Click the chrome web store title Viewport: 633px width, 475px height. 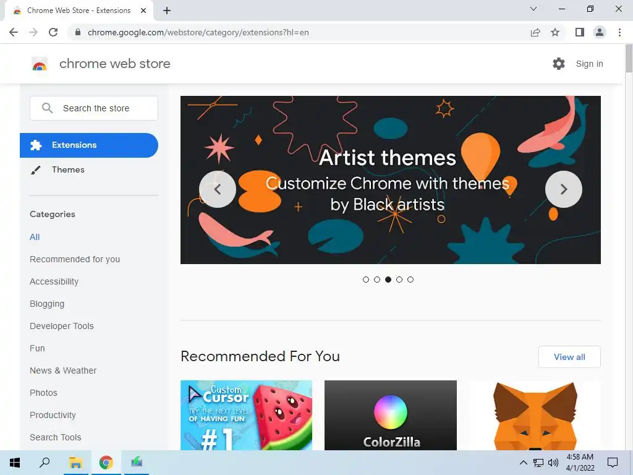(114, 64)
